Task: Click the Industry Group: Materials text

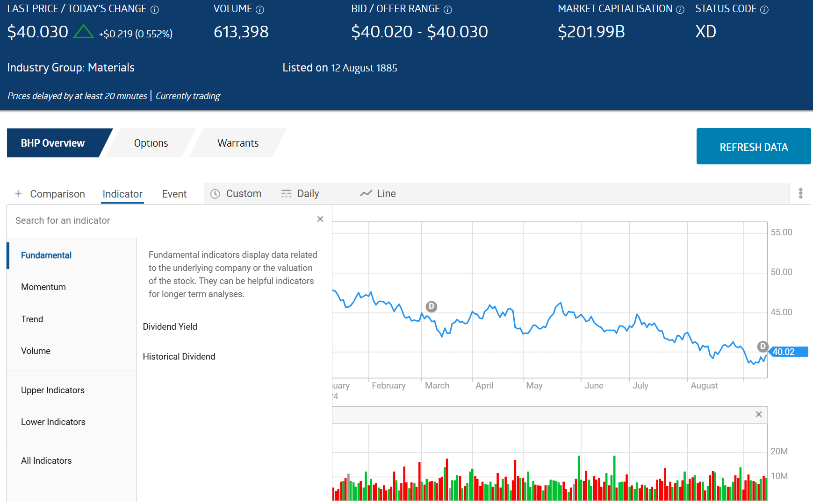Action: click(71, 68)
